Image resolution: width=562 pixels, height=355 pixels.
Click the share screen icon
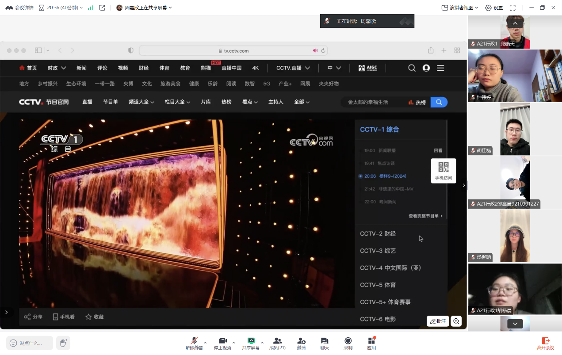point(251,341)
